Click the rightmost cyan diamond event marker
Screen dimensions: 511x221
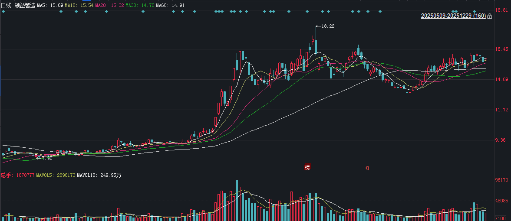pyautogui.click(x=475, y=12)
